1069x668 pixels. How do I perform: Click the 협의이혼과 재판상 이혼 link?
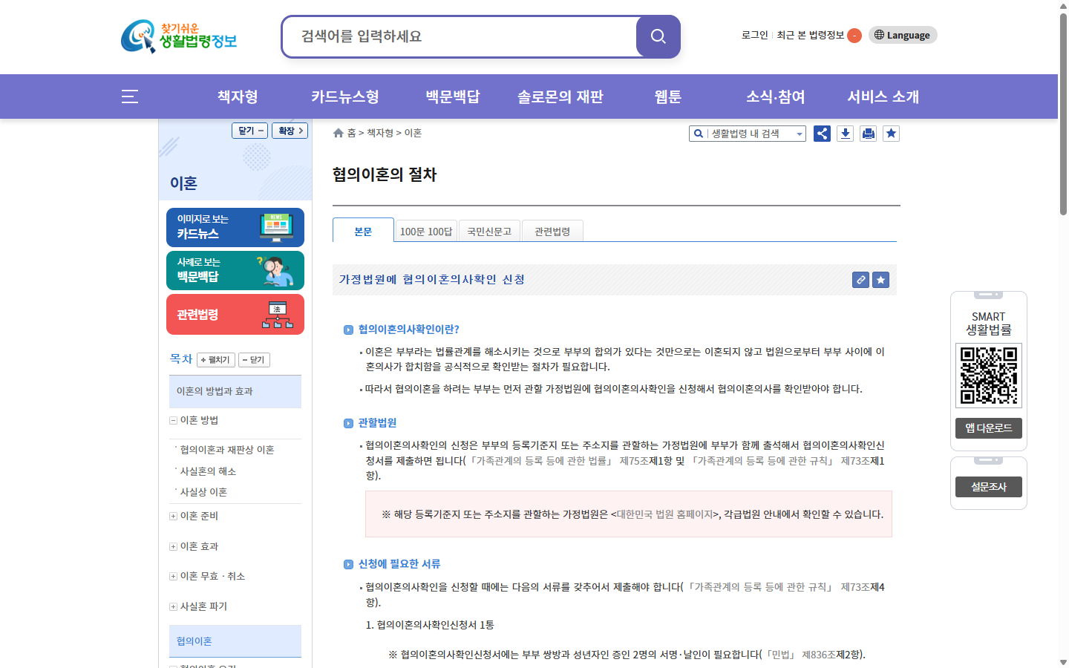click(x=227, y=450)
